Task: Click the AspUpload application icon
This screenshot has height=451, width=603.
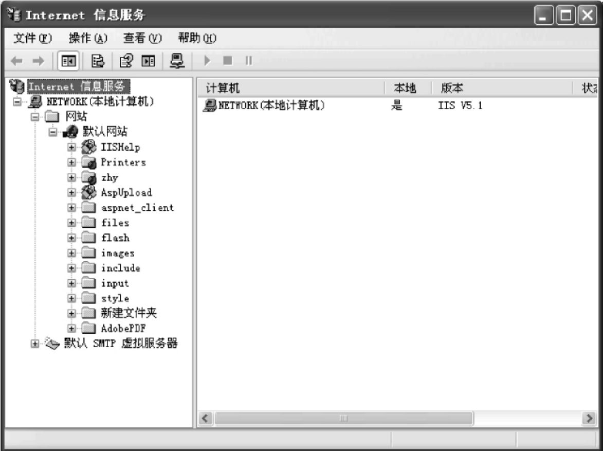Action: pyautogui.click(x=89, y=192)
